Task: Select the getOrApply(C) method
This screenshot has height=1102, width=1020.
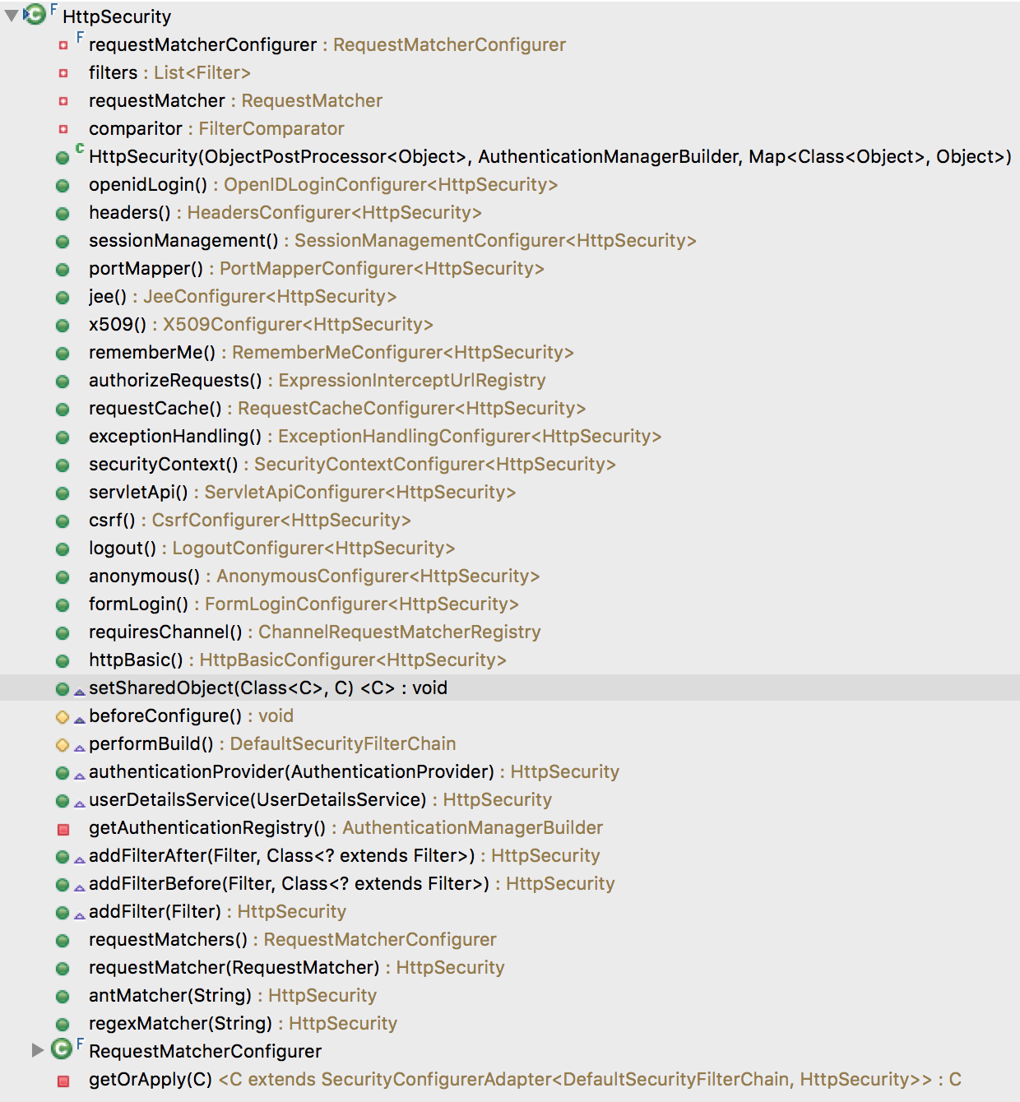Action: click(247, 1079)
